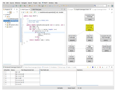Click the green Run button in toolbar
The height and width of the screenshot is (91, 116).
[21, 6]
